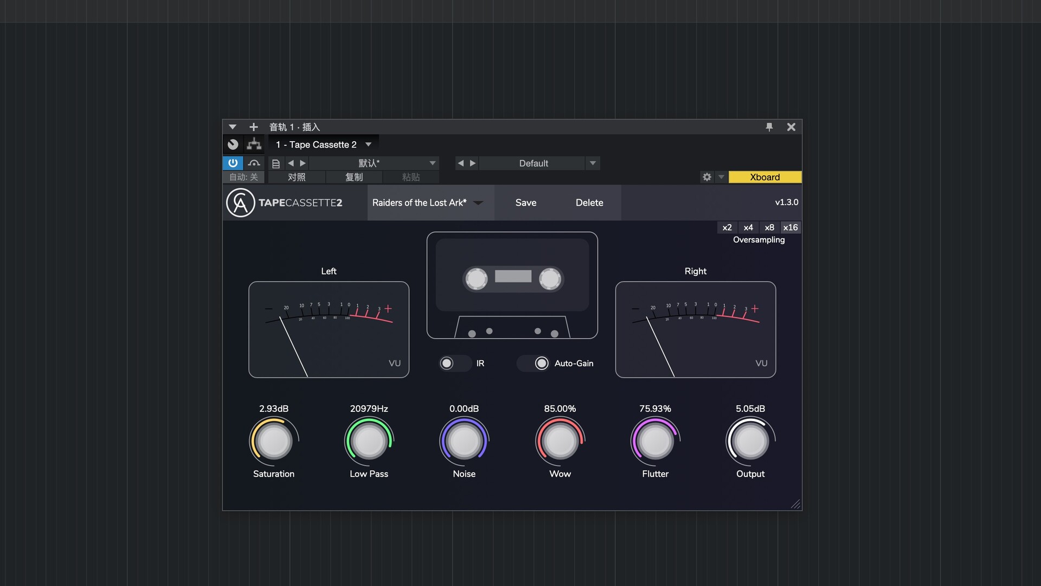The width and height of the screenshot is (1041, 586).
Task: Disable Auto-Gain
Action: pos(542,363)
